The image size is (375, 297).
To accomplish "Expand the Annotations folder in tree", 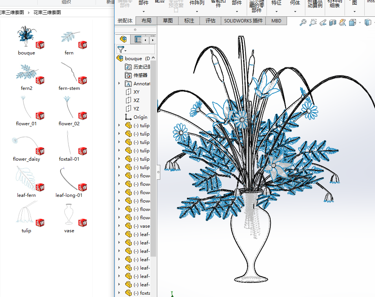I will (119, 83).
